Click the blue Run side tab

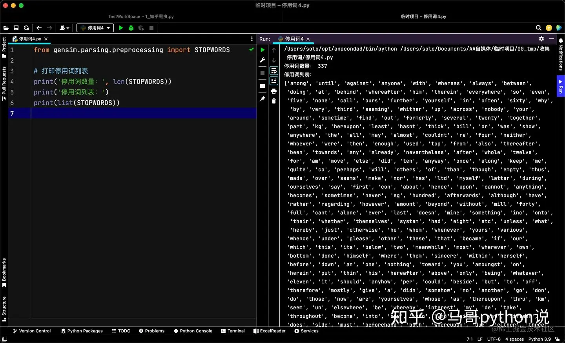click(561, 86)
